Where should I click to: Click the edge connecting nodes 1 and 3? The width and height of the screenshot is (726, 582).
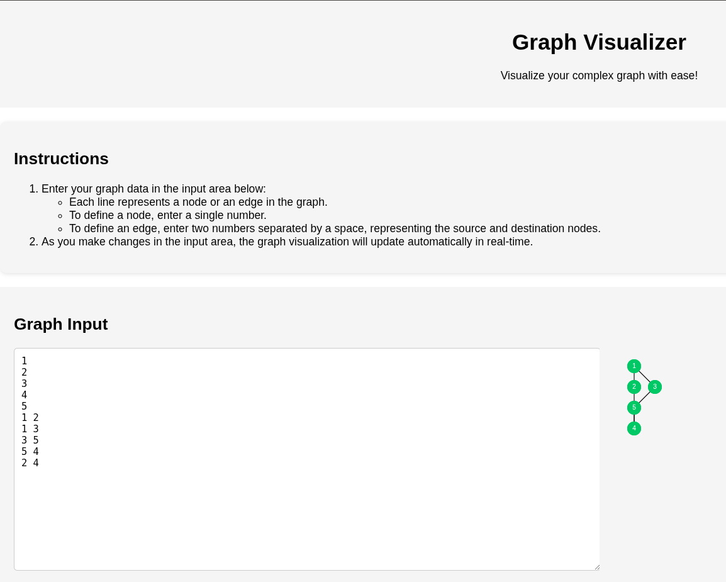[x=645, y=377]
